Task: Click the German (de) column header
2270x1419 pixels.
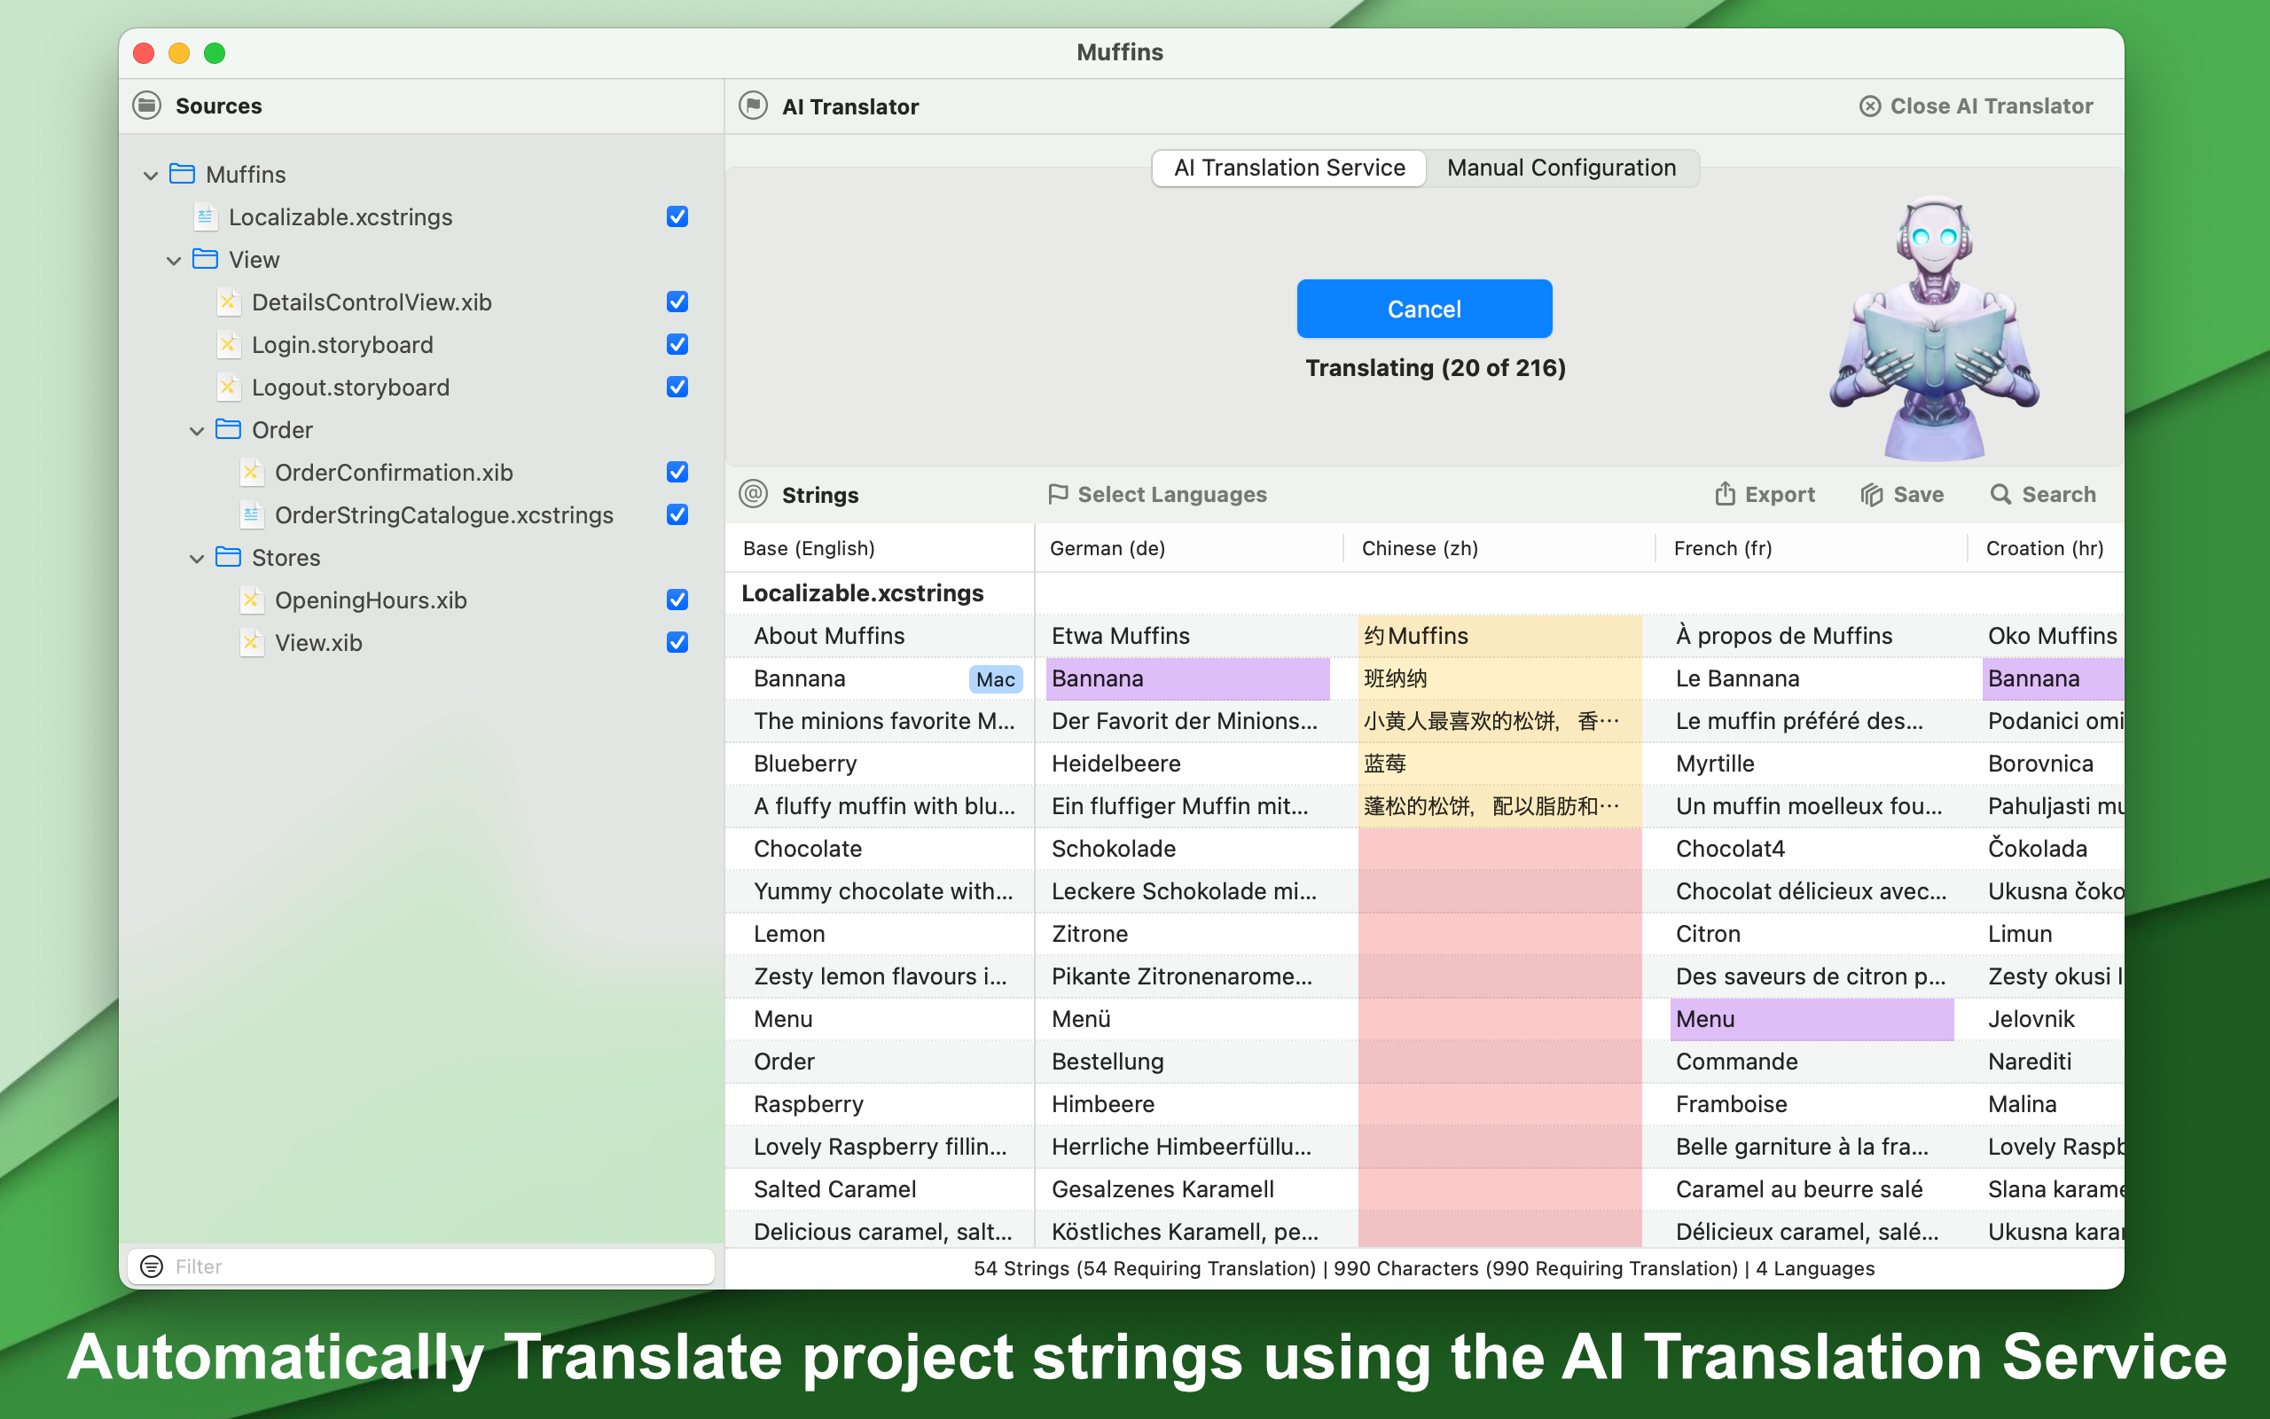Action: point(1188,548)
